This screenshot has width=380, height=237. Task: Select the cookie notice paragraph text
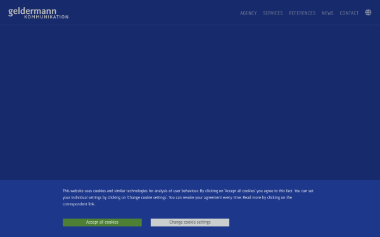(x=188, y=197)
